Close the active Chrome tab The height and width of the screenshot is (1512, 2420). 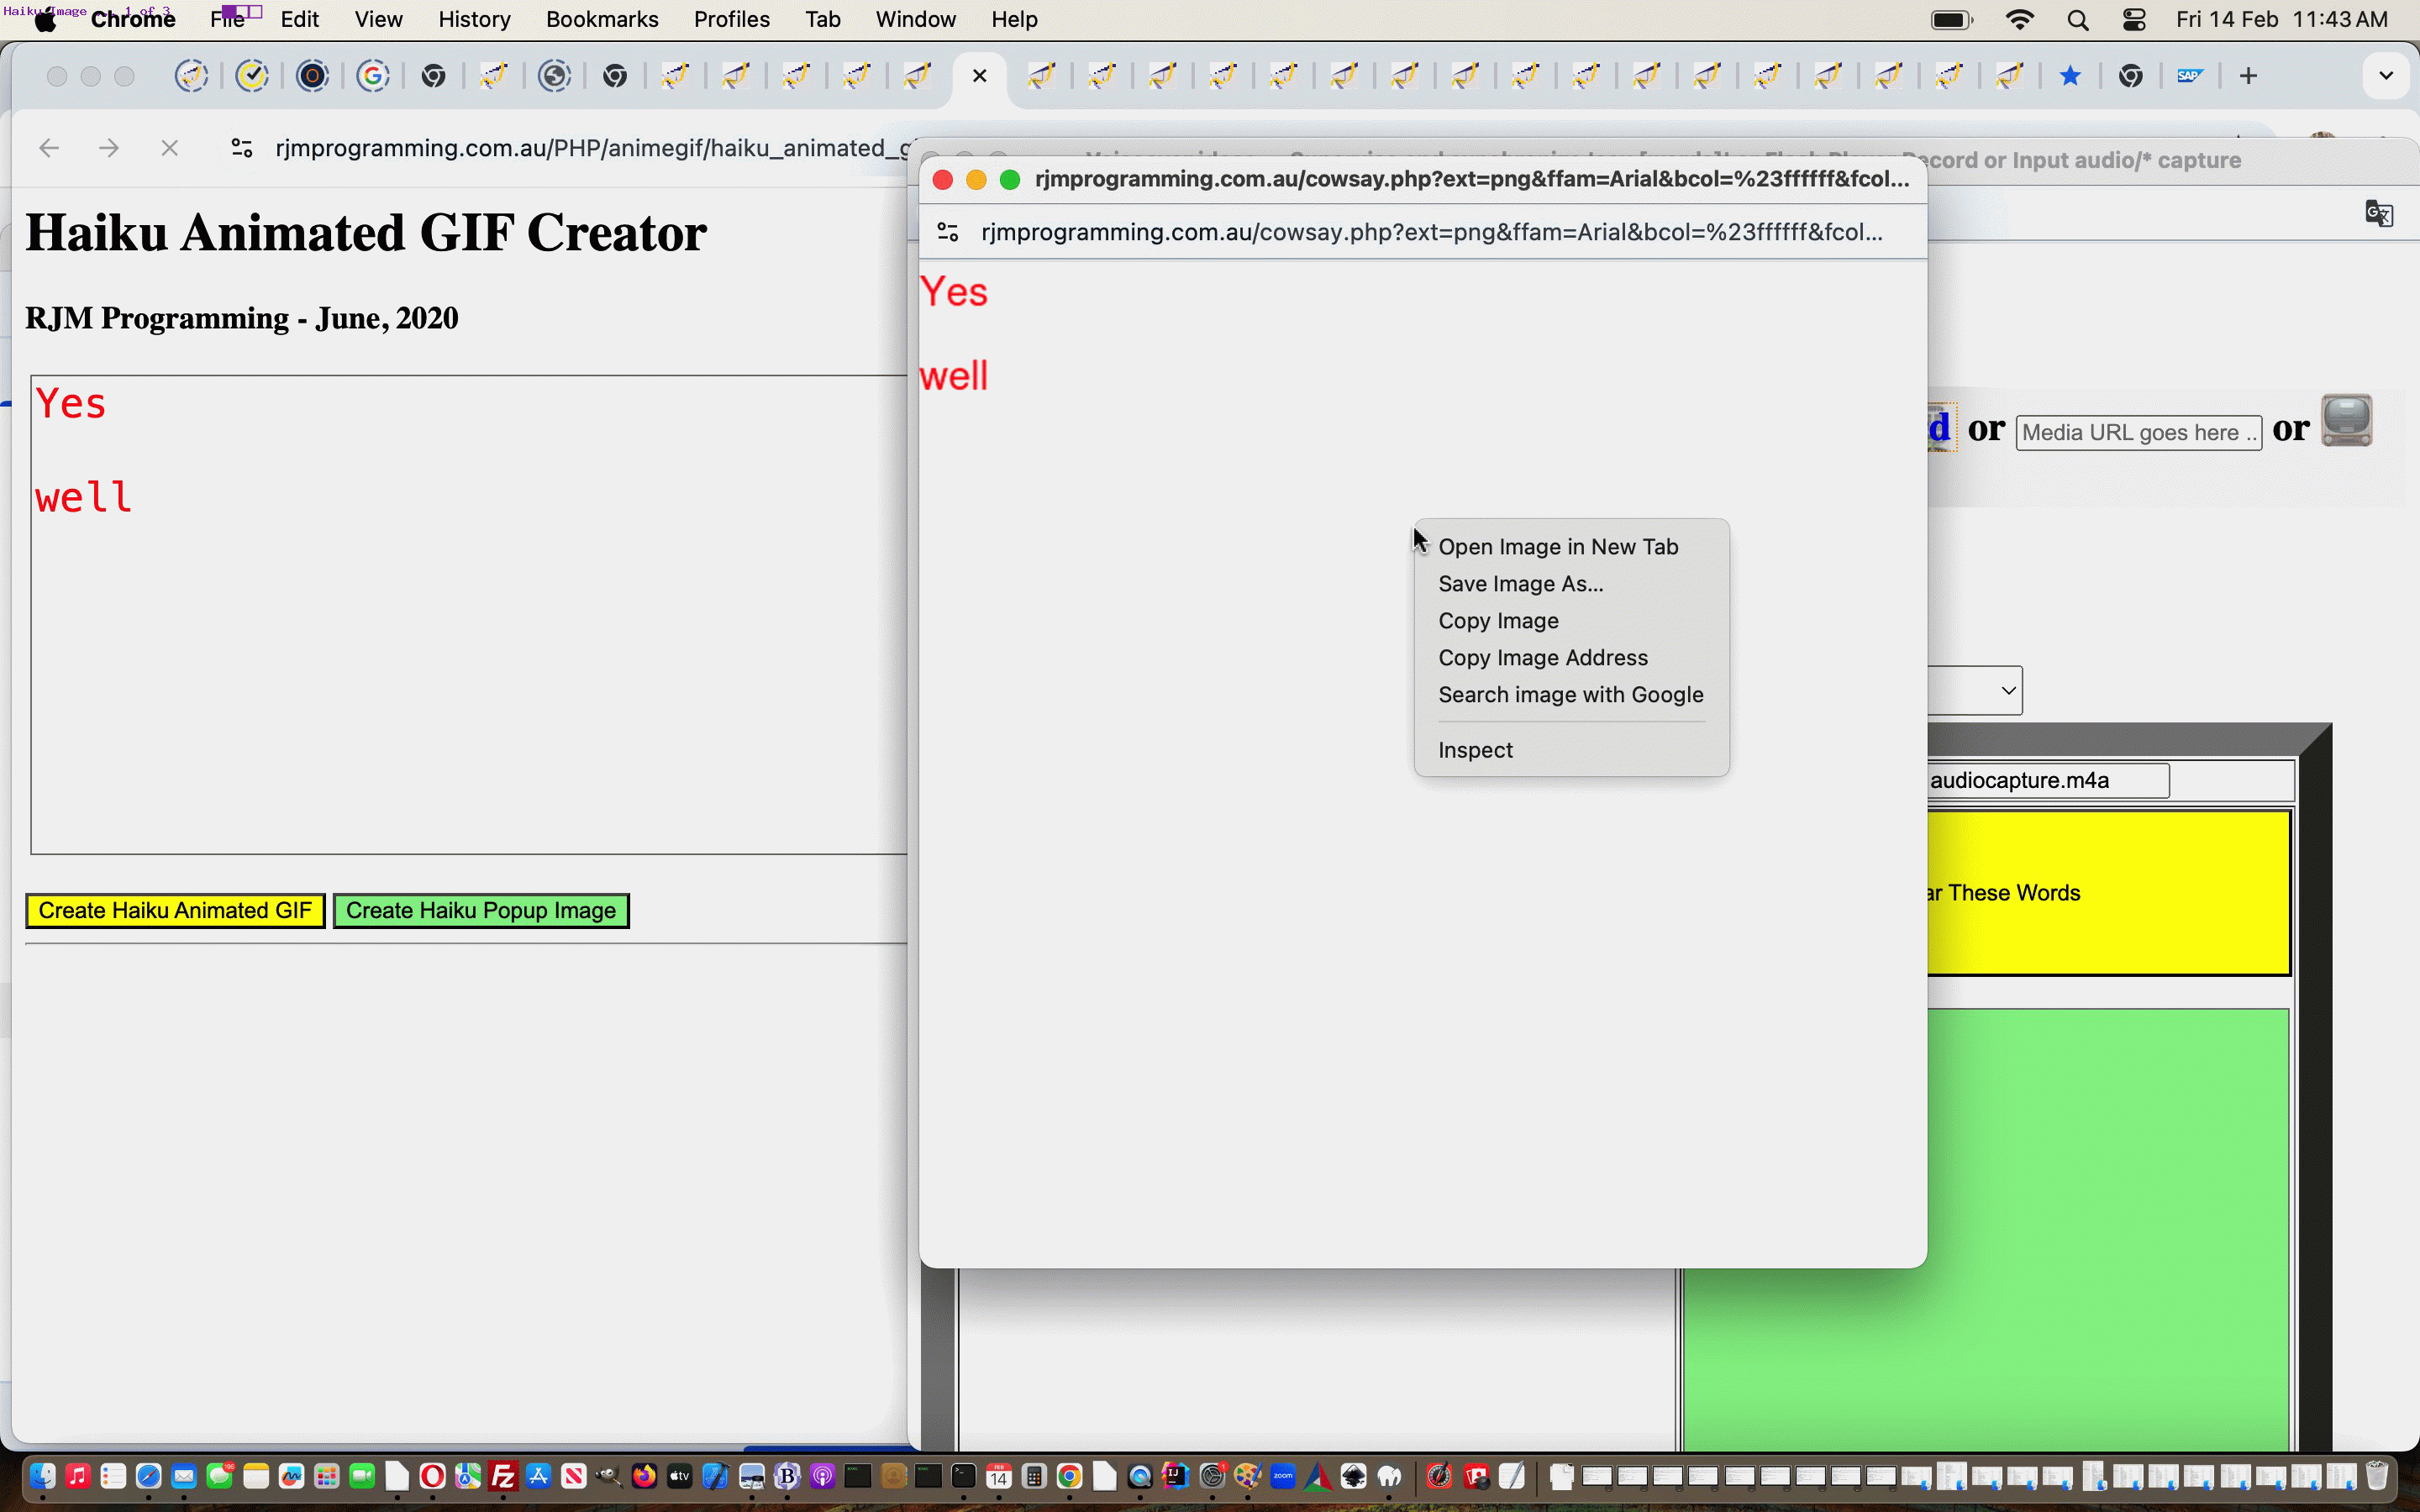point(980,76)
